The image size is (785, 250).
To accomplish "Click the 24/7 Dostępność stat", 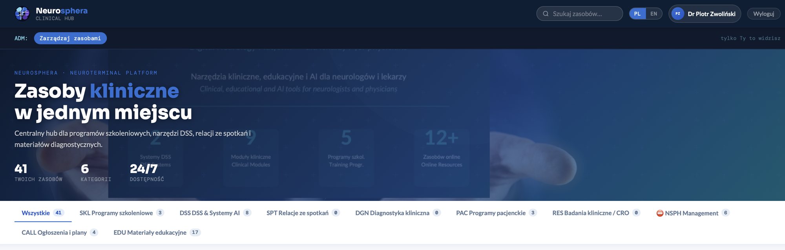I will point(147,173).
